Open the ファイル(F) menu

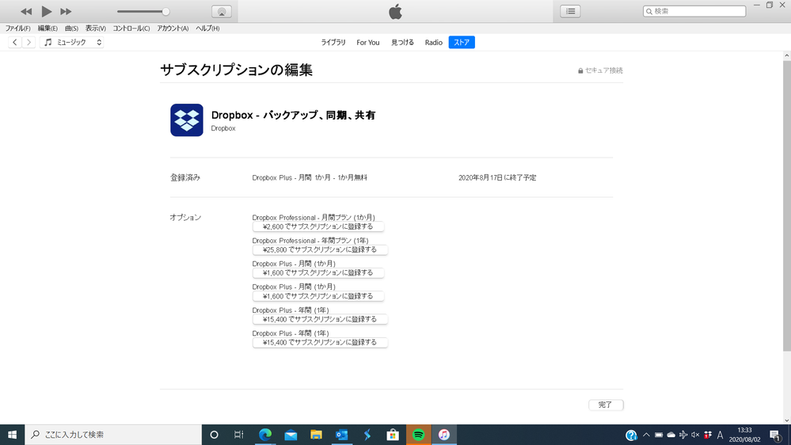pos(17,29)
